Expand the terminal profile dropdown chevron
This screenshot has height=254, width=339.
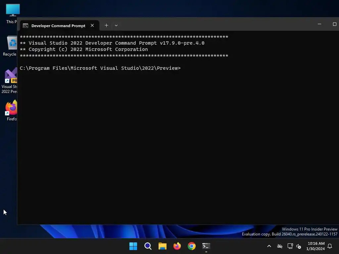(116, 25)
